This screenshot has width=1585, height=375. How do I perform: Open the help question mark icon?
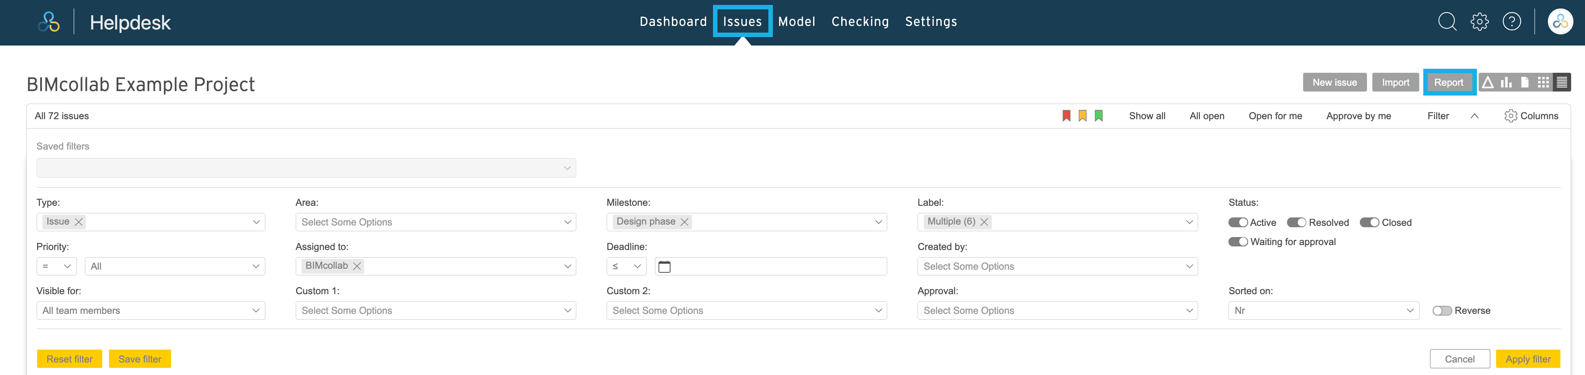tap(1512, 21)
